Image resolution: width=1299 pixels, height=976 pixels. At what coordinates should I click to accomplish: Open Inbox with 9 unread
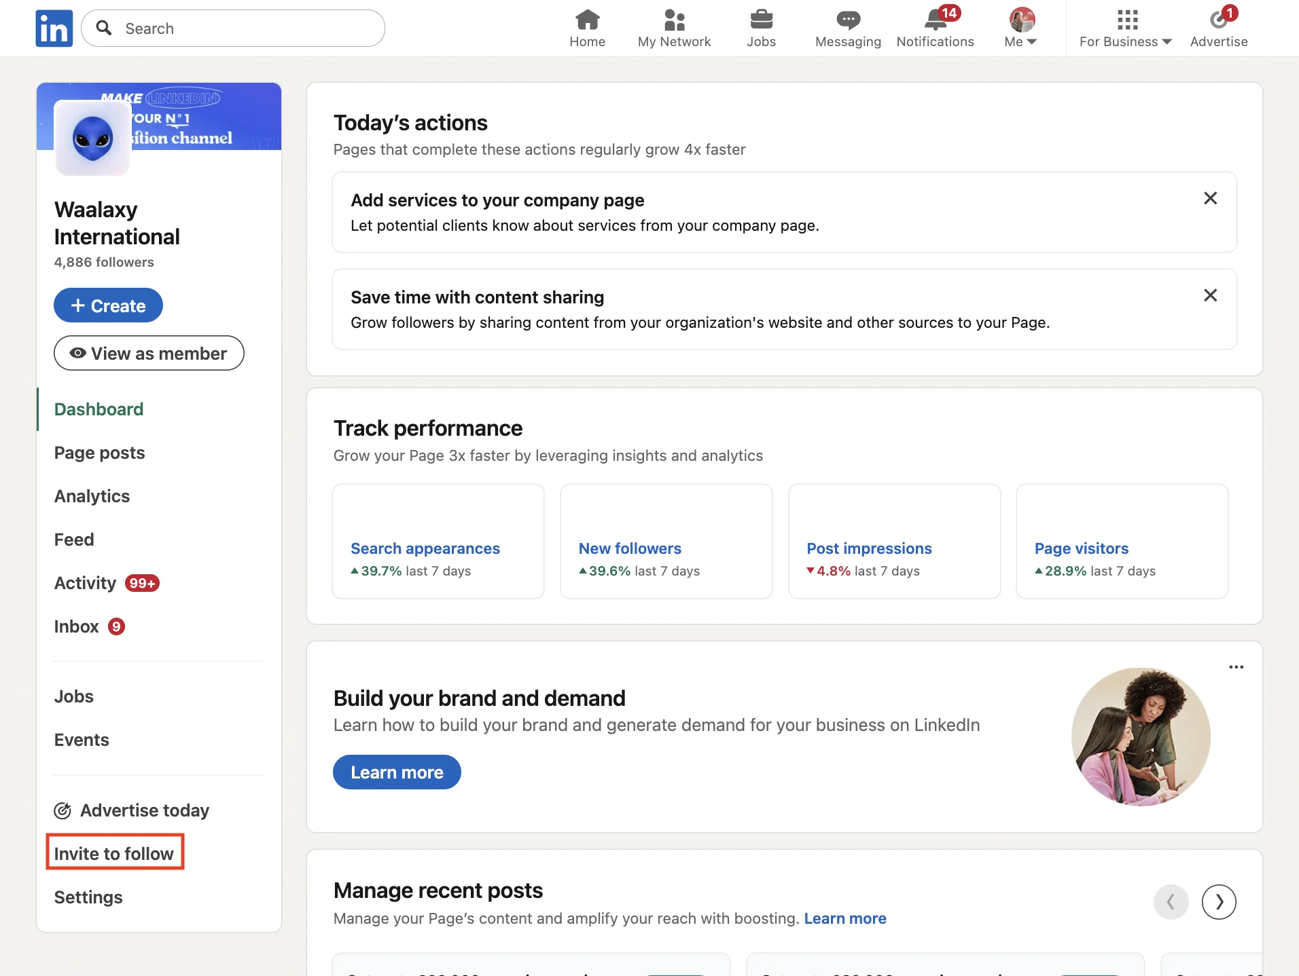pyautogui.click(x=89, y=626)
